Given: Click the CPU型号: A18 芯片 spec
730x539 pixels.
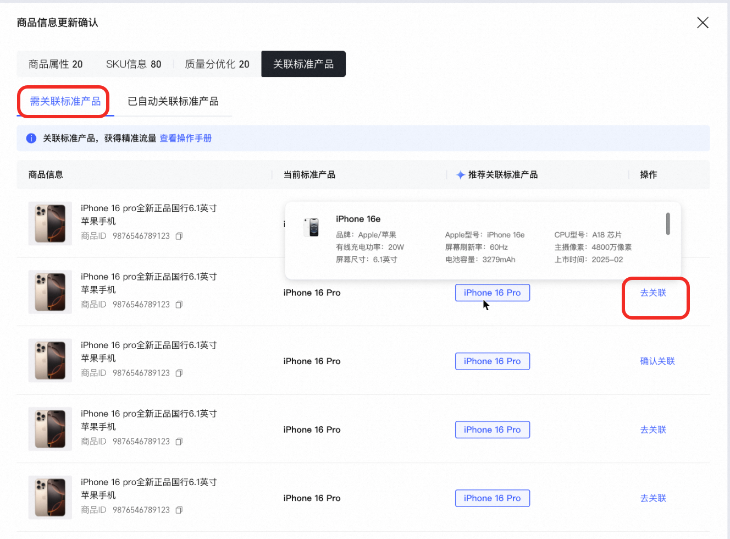Looking at the screenshot, I should [588, 235].
